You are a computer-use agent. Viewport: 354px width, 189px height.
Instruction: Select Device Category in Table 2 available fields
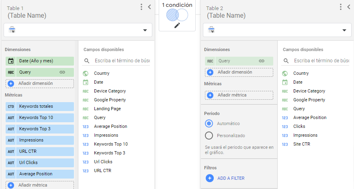[309, 91]
